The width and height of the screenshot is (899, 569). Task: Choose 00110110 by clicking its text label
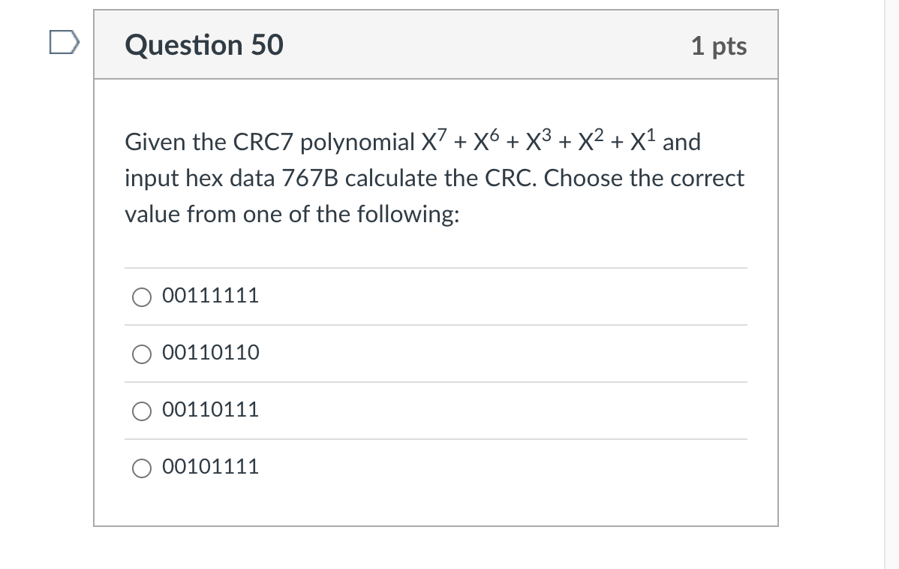211,351
